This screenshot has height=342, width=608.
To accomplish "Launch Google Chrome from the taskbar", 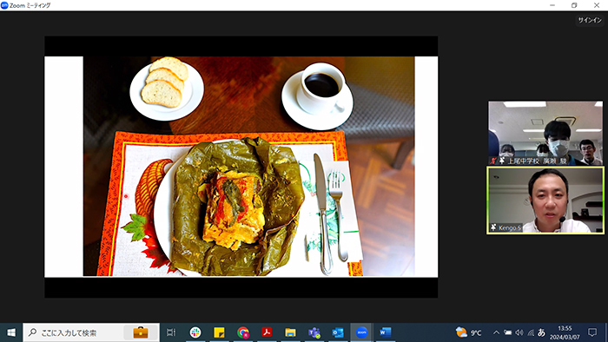I will [243, 332].
